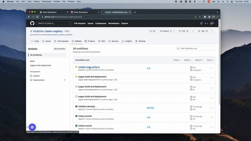Open the Security tab
This screenshot has height=141, width=251.
click(113, 41)
